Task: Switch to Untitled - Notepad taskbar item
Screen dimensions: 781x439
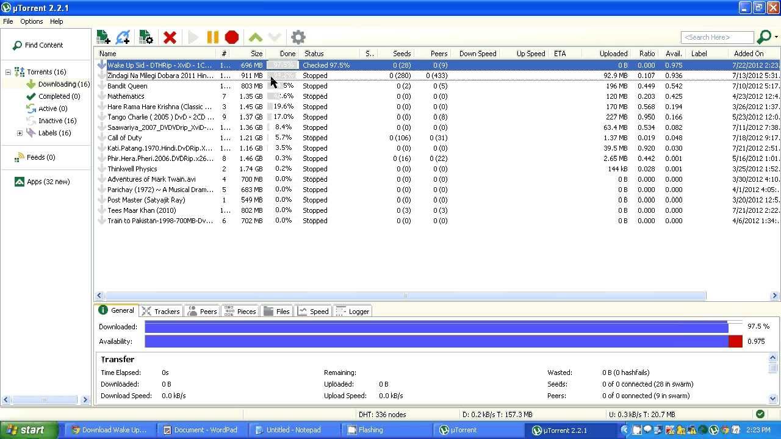Action: (x=293, y=430)
